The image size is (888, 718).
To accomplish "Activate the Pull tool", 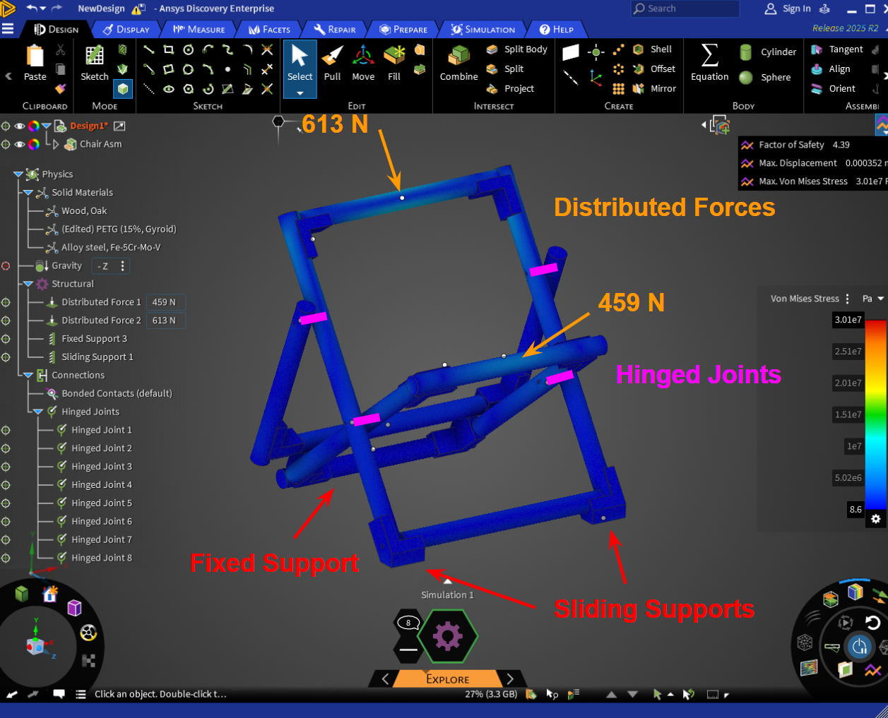I will 332,56.
